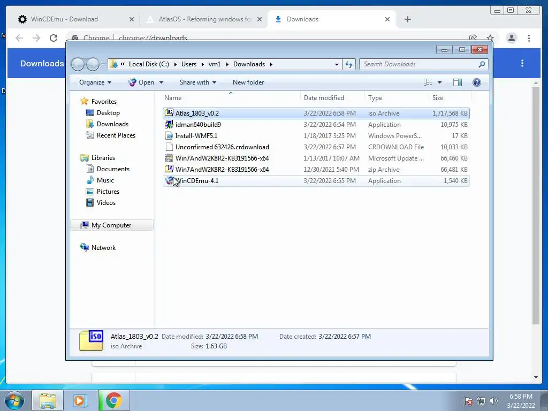This screenshot has width=548, height=411.
Task: Expand arrow after Downloads breadcrumb
Action: (x=271, y=64)
